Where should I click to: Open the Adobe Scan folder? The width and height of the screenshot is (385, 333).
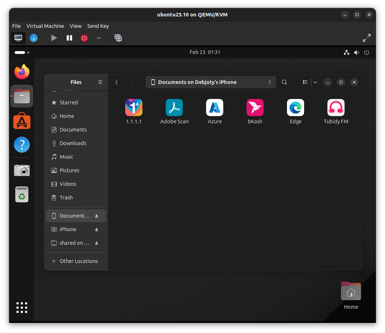pyautogui.click(x=174, y=111)
